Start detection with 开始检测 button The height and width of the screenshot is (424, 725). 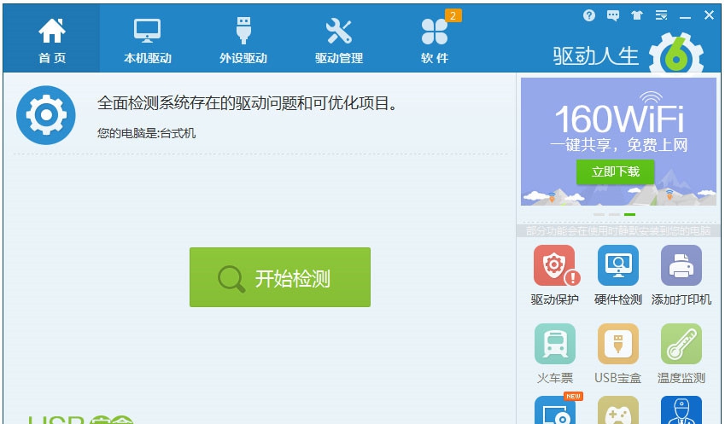click(x=280, y=277)
